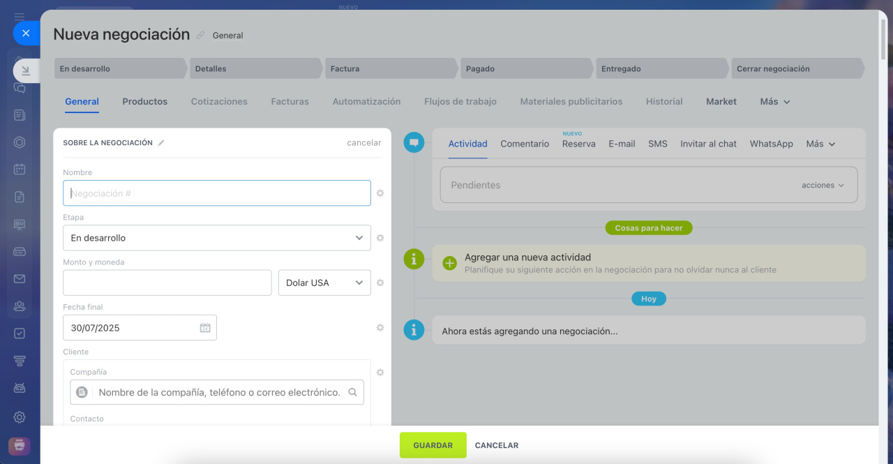Open the Invitar al chat tab
Screen dimensions: 893x464
[709, 144]
